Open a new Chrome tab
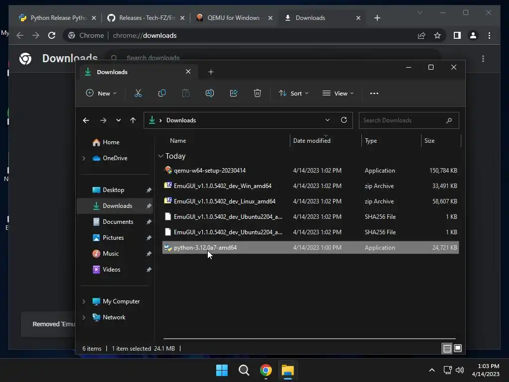Image resolution: width=509 pixels, height=382 pixels. pos(377,18)
